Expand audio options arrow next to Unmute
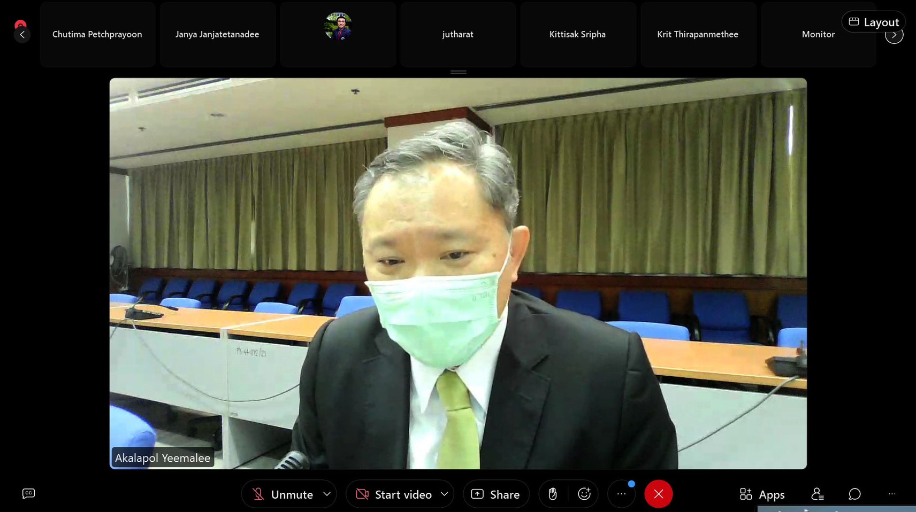 (327, 494)
